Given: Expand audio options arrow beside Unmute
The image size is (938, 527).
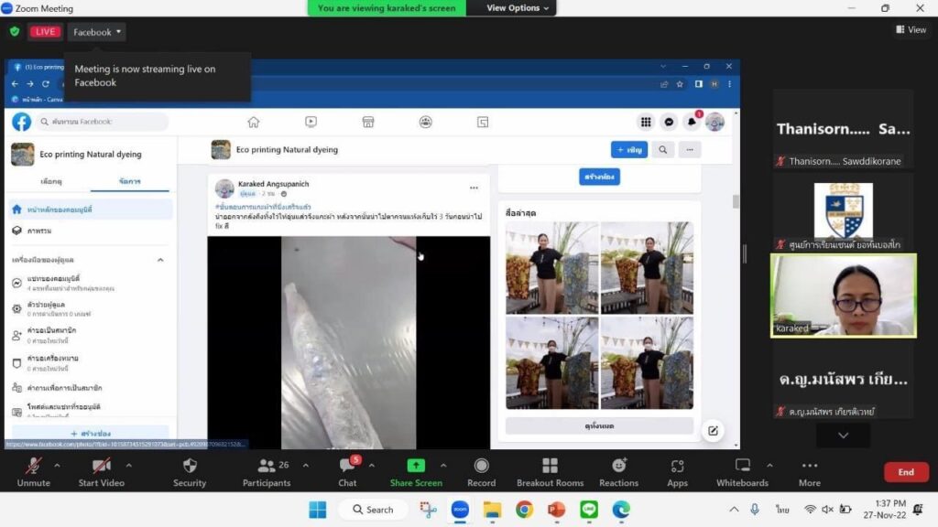Looking at the screenshot, I should point(58,465).
